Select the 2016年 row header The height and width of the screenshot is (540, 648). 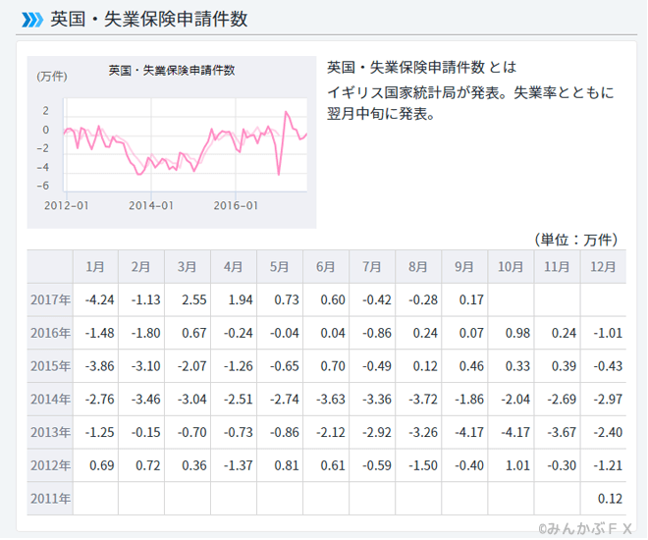click(50, 333)
